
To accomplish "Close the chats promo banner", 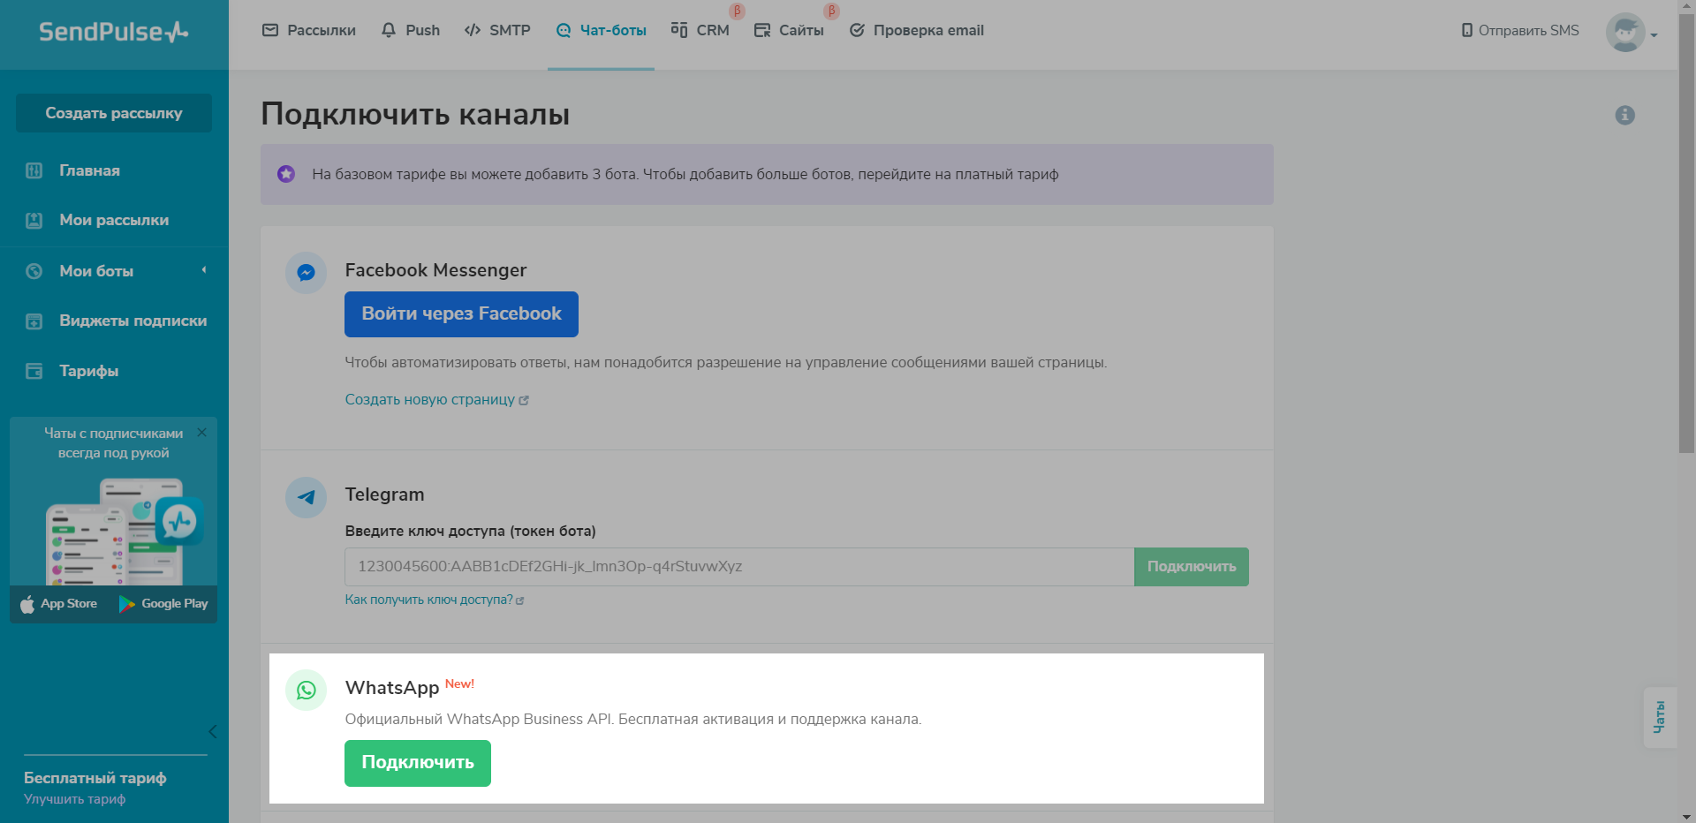I will [202, 432].
